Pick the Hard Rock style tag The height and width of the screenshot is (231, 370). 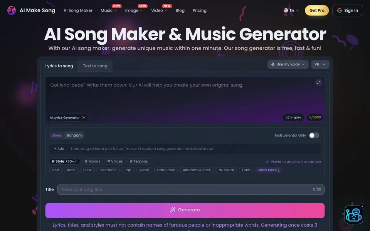166,170
